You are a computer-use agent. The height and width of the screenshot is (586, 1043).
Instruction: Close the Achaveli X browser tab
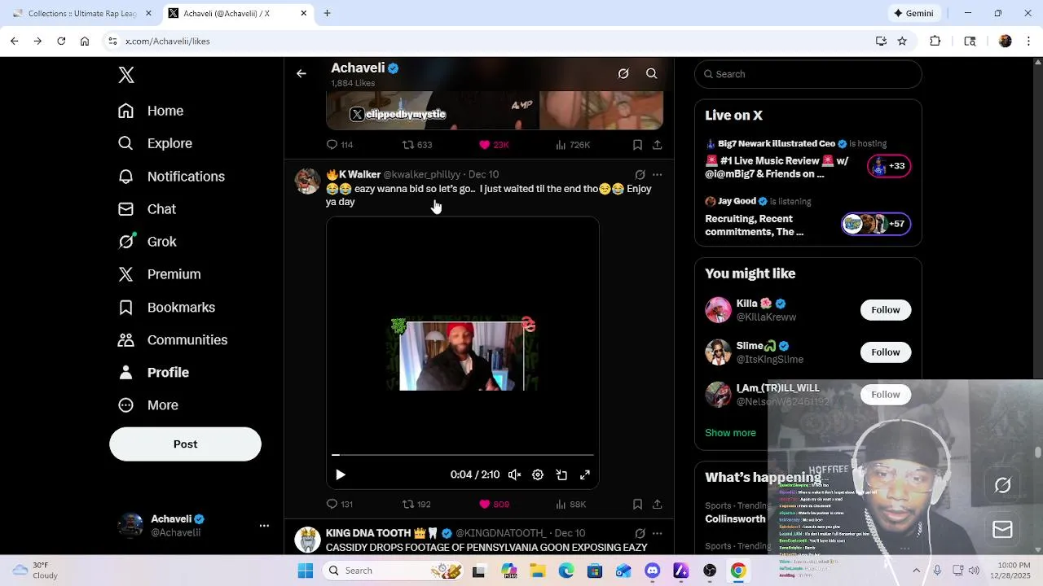(x=304, y=13)
